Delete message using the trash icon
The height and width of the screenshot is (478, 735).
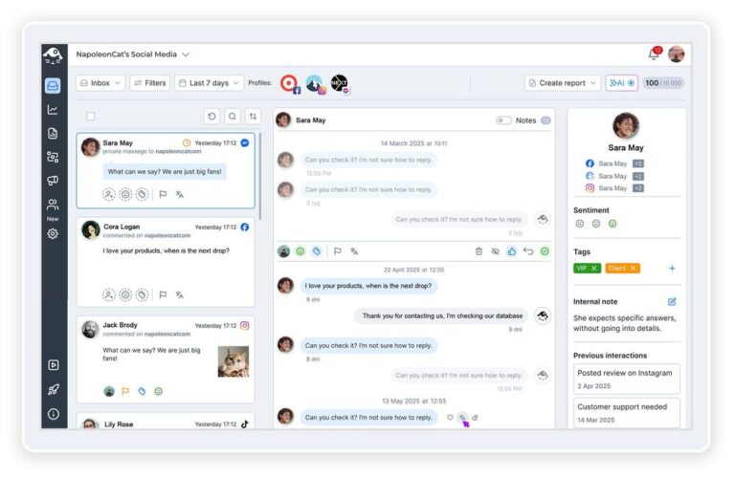[x=479, y=251]
